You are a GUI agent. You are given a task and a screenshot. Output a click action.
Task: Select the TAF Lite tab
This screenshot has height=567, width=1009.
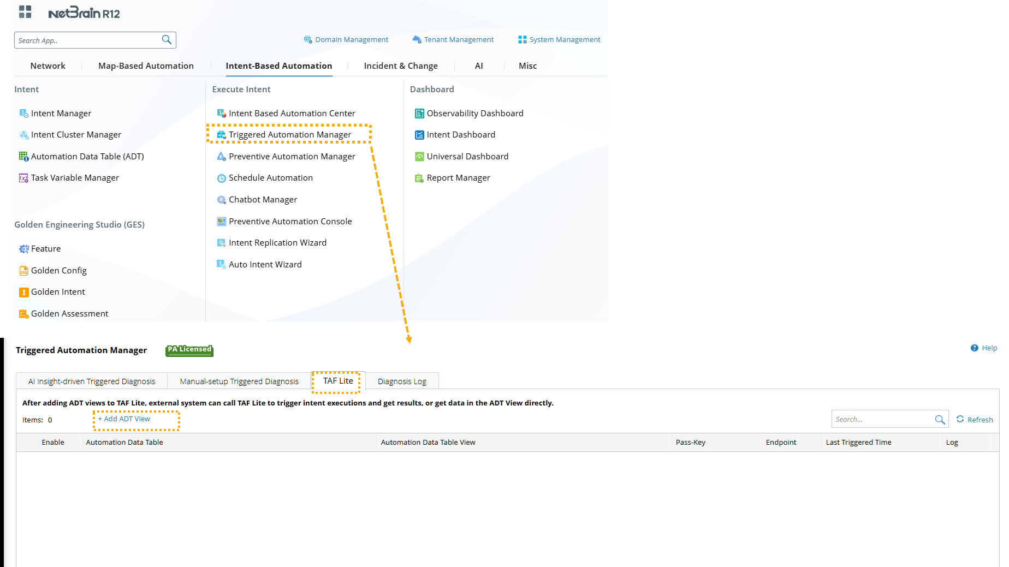tap(338, 381)
